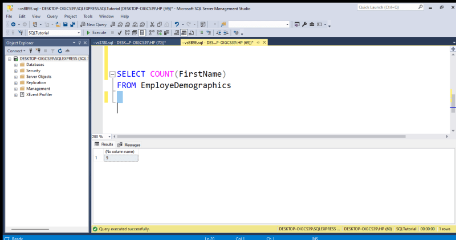Toggle pin on the active query tab
Viewport: 456px width, 240px height.
[x=258, y=43]
